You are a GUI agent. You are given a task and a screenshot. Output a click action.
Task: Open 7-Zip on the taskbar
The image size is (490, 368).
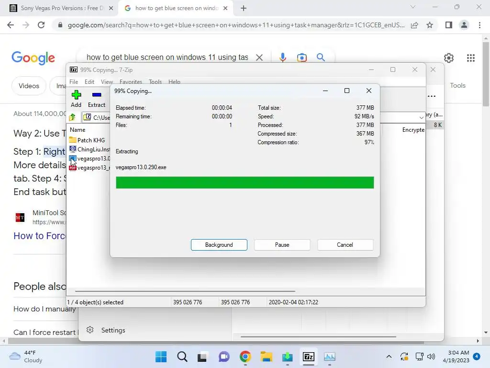(309, 356)
